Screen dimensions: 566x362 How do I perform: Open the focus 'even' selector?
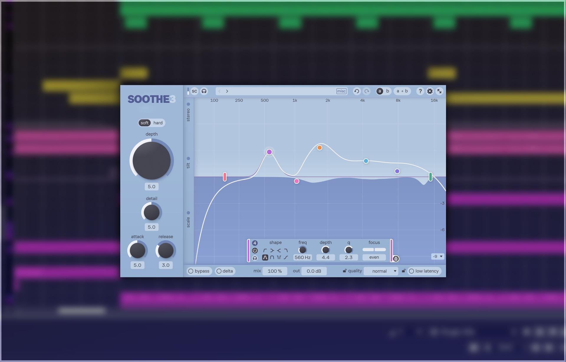(x=374, y=258)
